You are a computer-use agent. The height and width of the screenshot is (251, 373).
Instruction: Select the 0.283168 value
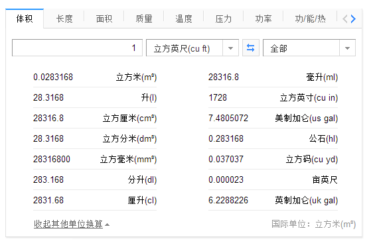coord(226,138)
